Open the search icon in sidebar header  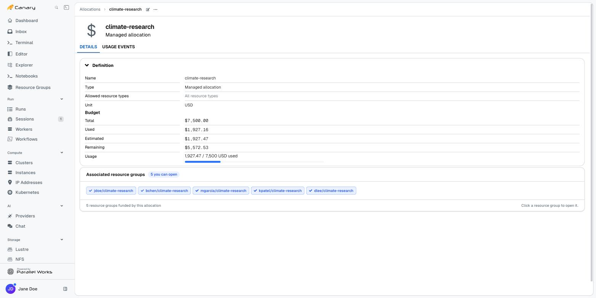pos(56,8)
